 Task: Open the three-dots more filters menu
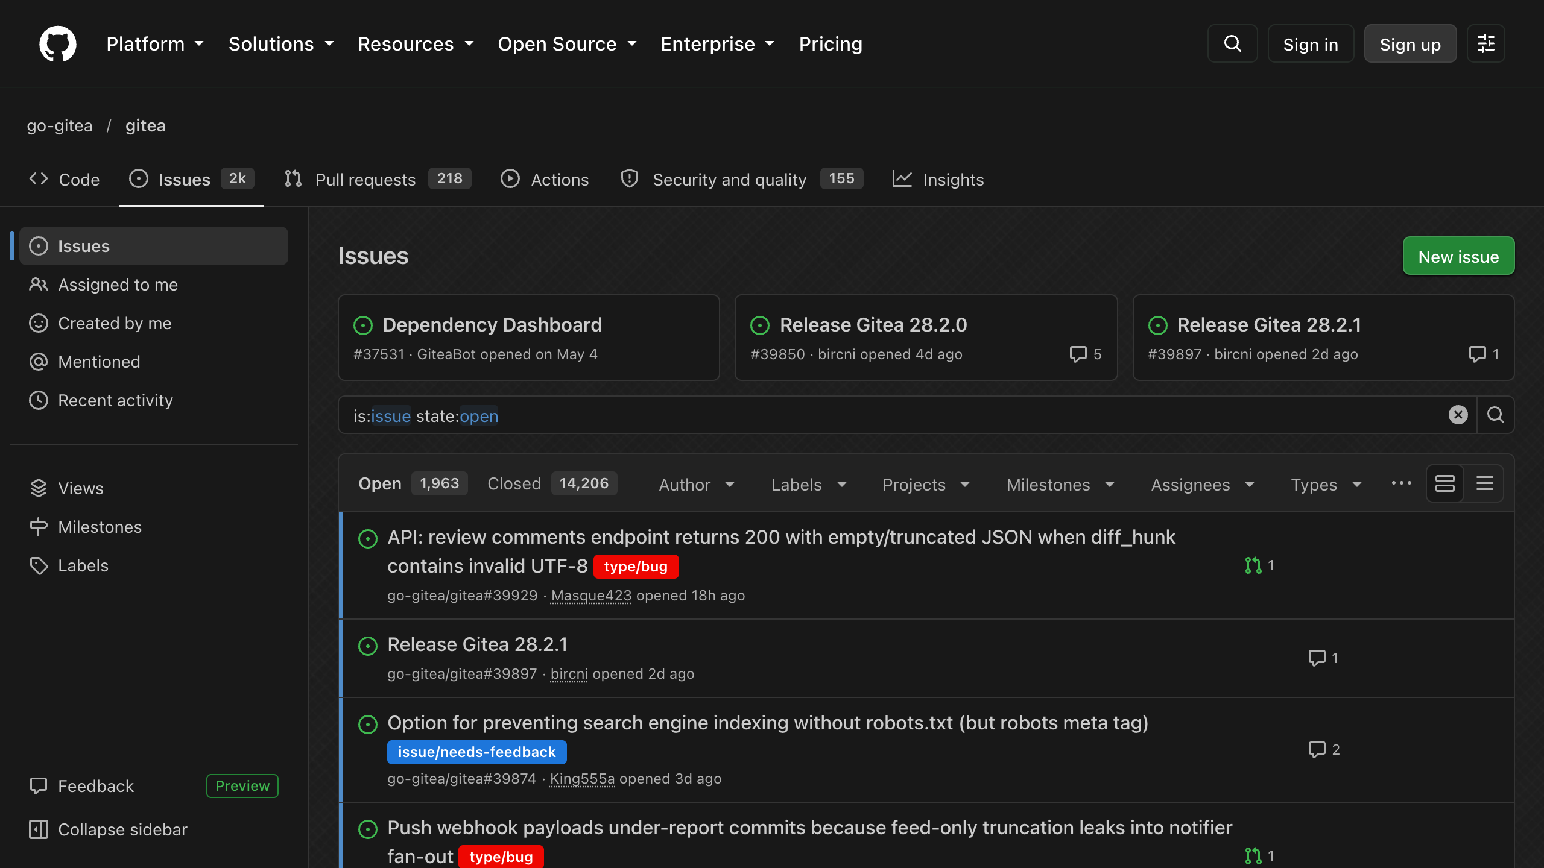(1401, 483)
